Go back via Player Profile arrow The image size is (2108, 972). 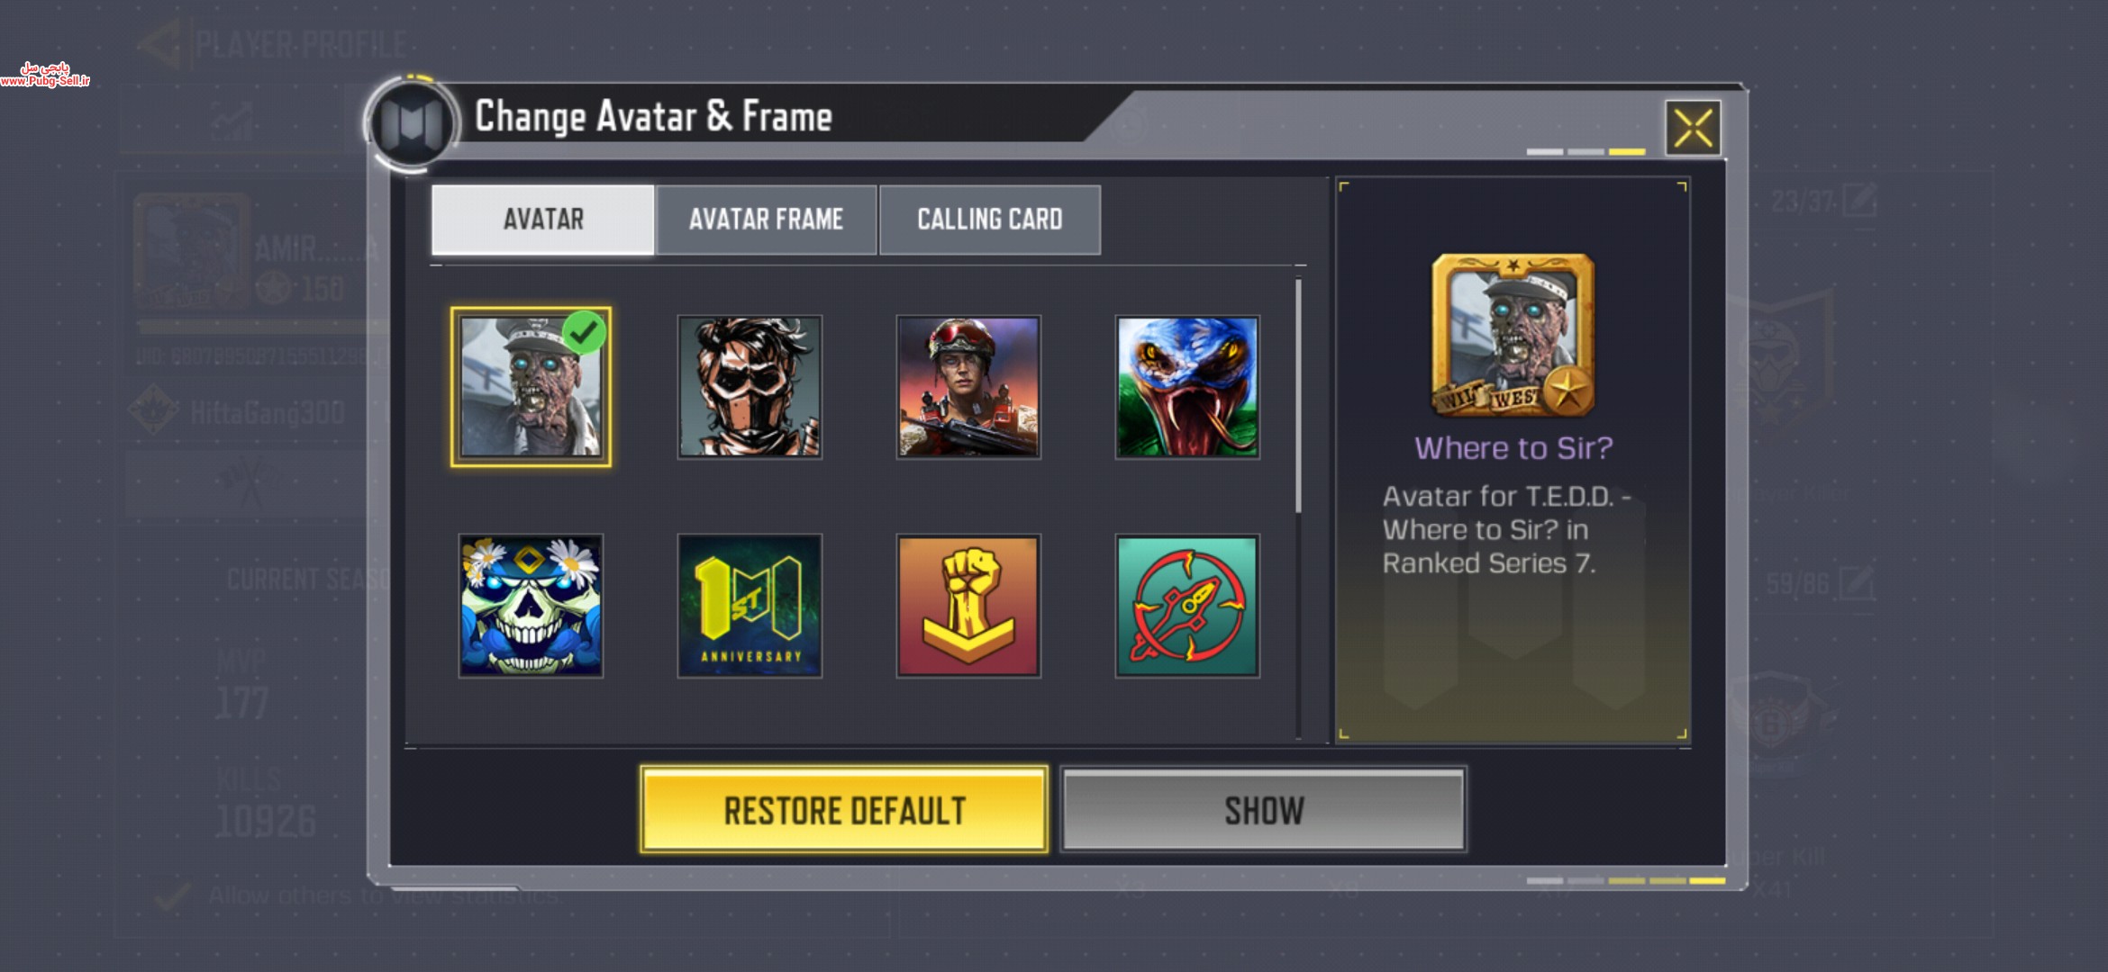pos(162,42)
